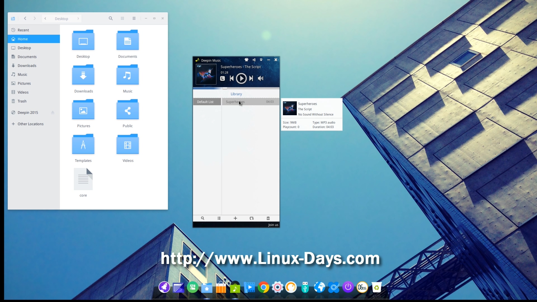The width and height of the screenshot is (537, 302).
Task: Switch to mini mode via arrow icon
Action: (254, 60)
